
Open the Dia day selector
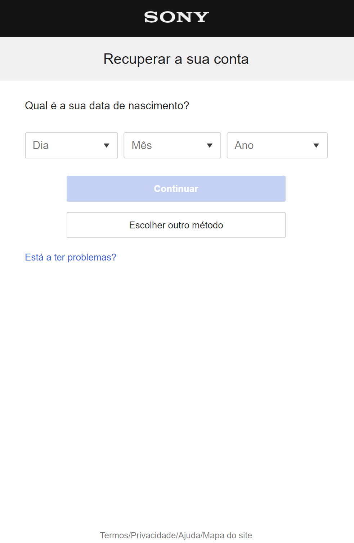(71, 145)
